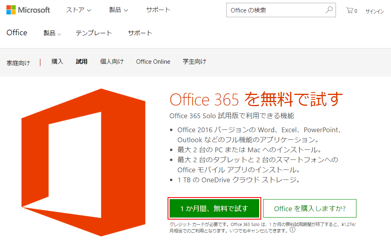Click the info icon after cancellation note
Image resolution: width=391 pixels, height=240 pixels.
coord(293,230)
